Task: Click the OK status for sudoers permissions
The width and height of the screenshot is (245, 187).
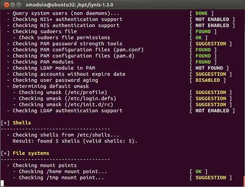Action: tap(198, 38)
